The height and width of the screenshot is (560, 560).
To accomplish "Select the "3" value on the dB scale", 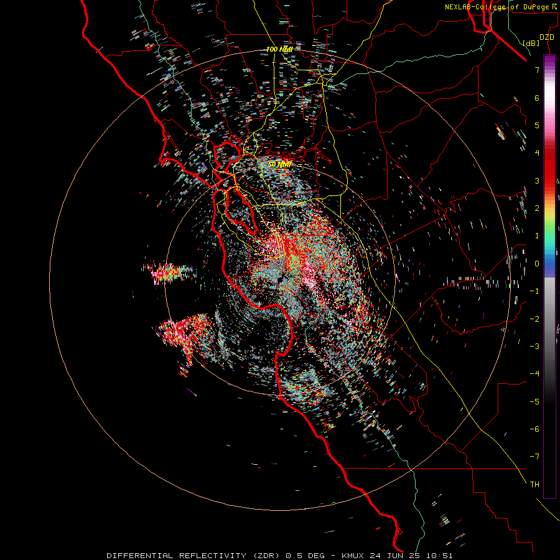I will pos(537,180).
